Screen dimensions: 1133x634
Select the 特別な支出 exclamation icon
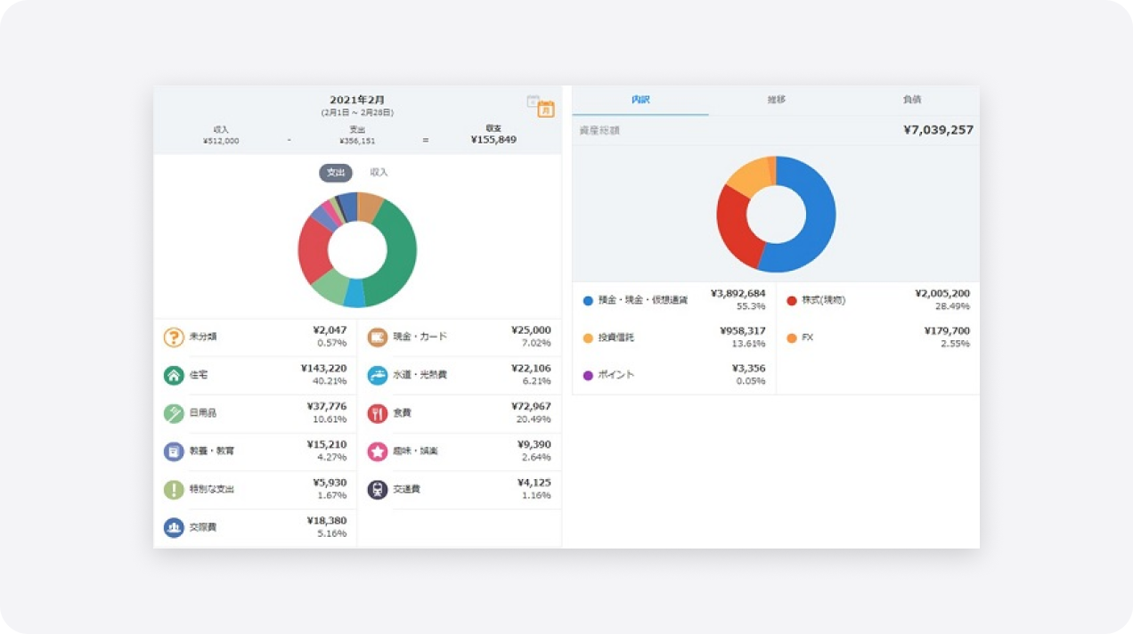[x=174, y=490]
